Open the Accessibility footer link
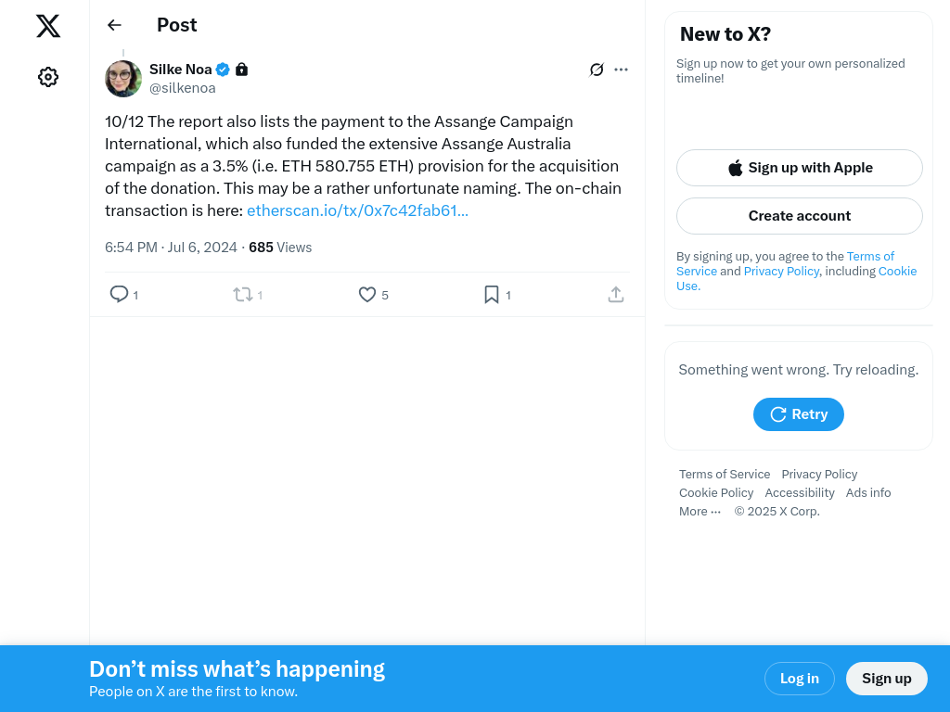The height and width of the screenshot is (712, 950). [x=800, y=493]
